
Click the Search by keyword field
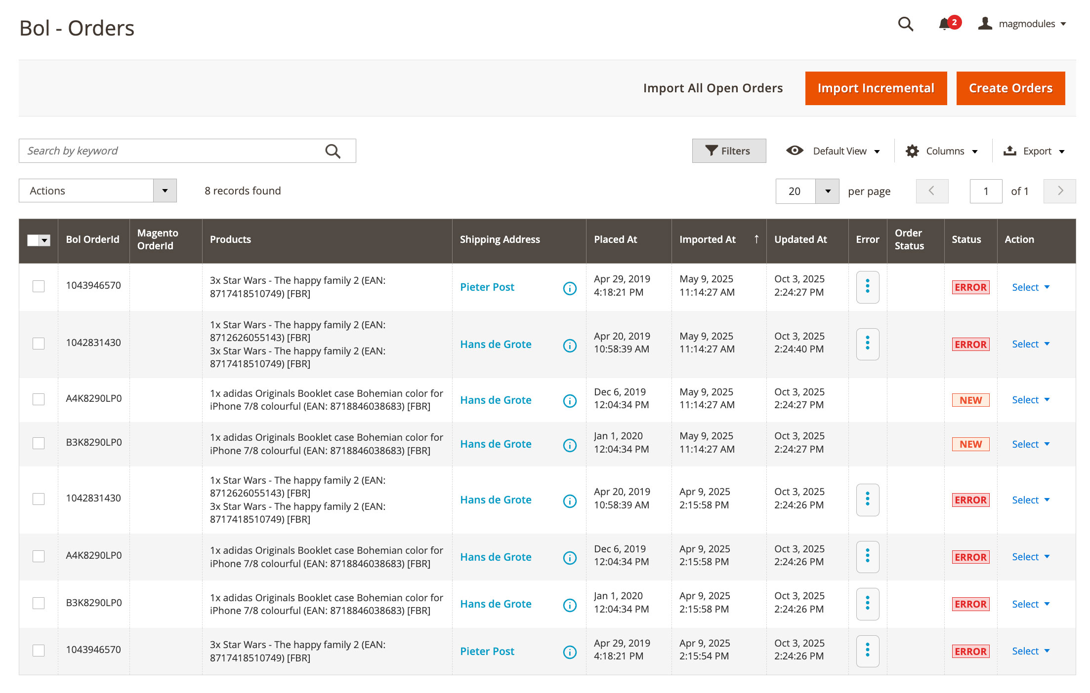(168, 151)
